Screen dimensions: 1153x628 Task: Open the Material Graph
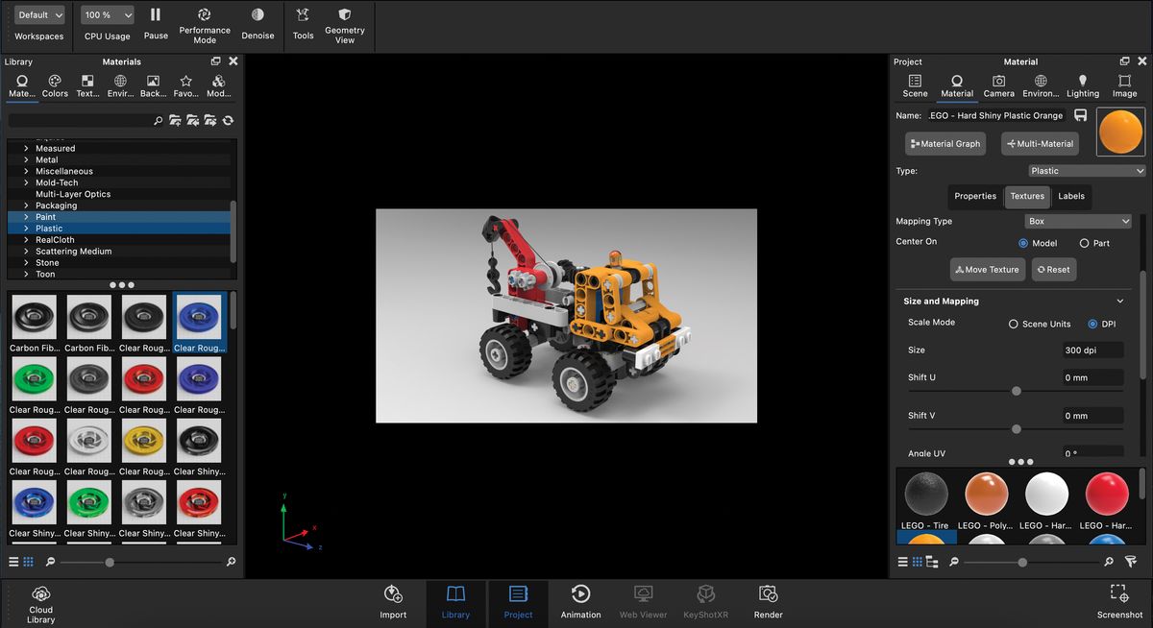[x=944, y=143]
